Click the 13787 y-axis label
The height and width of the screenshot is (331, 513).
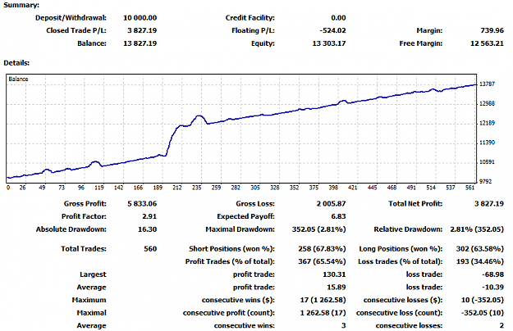(487, 84)
